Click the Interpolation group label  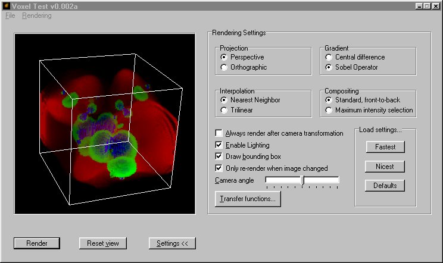pyautogui.click(x=237, y=91)
